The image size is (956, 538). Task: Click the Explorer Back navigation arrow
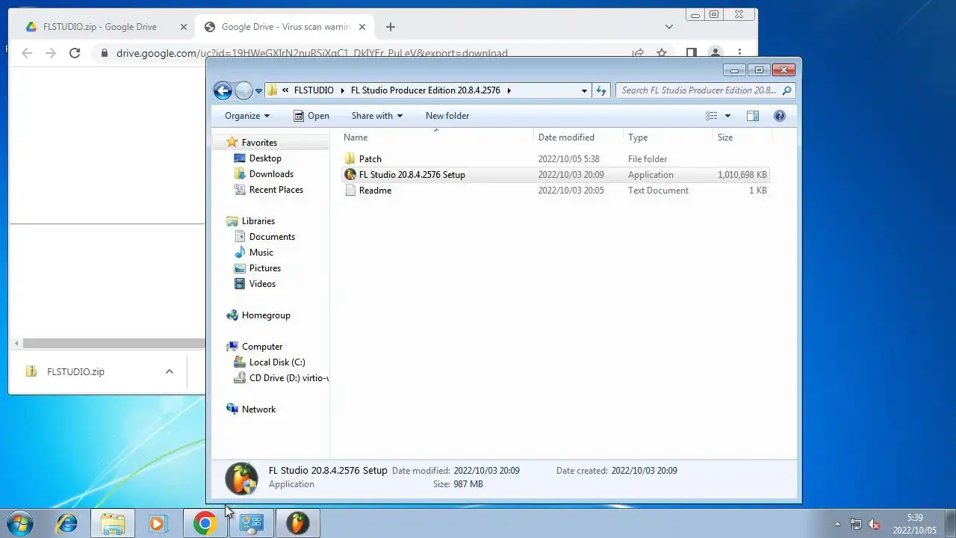[x=223, y=90]
